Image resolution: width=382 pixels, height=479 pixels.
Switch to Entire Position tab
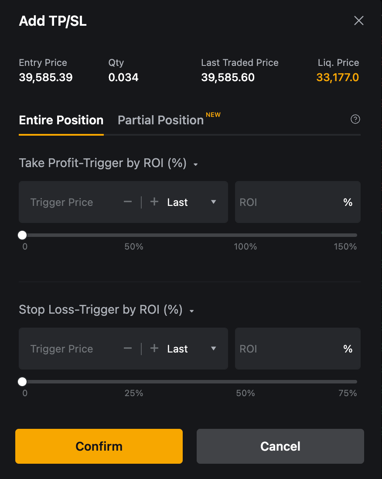[61, 120]
